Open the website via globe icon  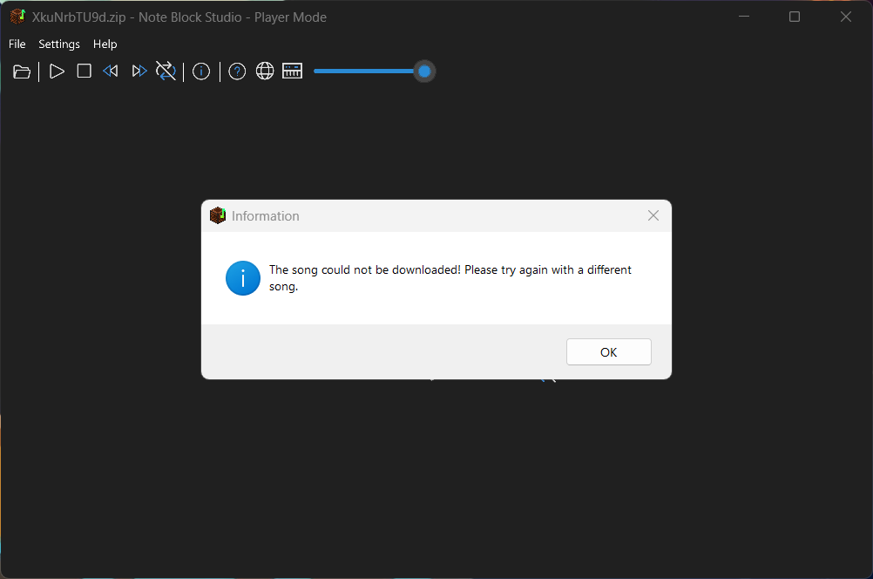click(265, 72)
